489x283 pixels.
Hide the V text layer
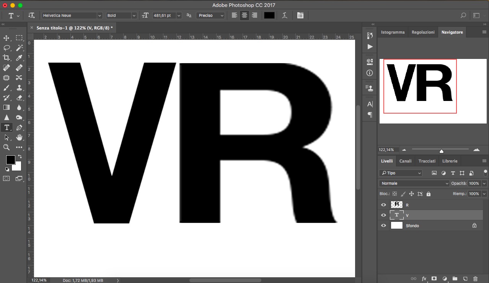383,215
